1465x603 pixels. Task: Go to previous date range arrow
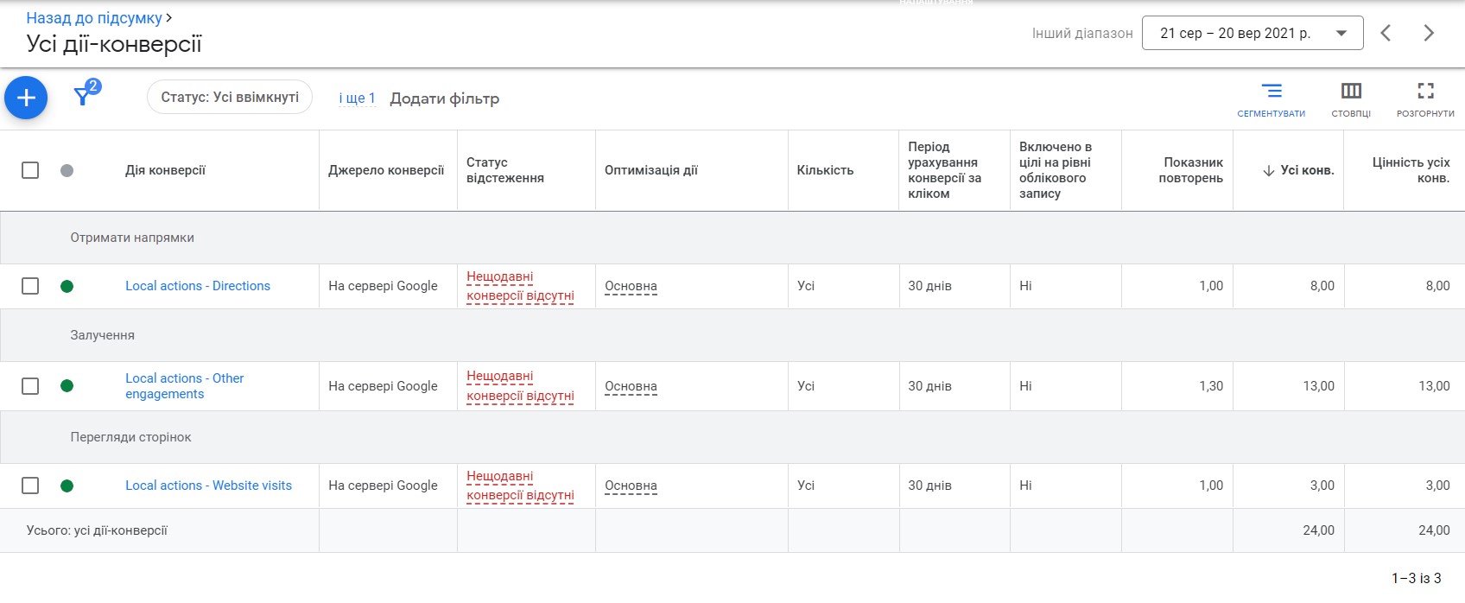(x=1386, y=33)
